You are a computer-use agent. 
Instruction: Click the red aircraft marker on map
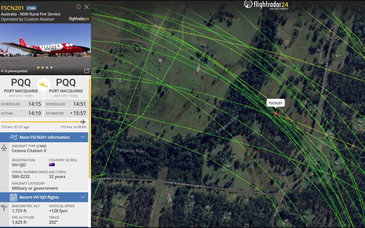click(276, 113)
